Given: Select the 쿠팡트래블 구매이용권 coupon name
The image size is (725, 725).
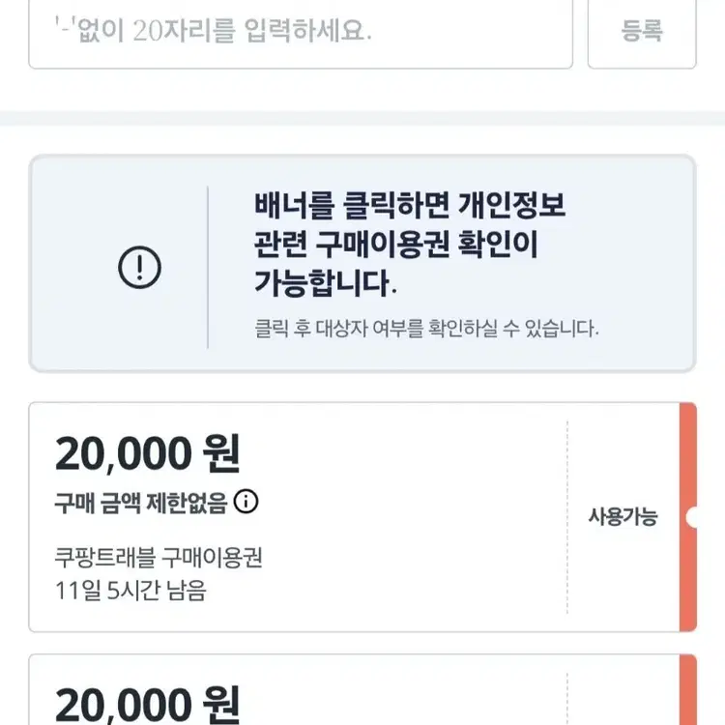Looking at the screenshot, I should click(x=159, y=558).
